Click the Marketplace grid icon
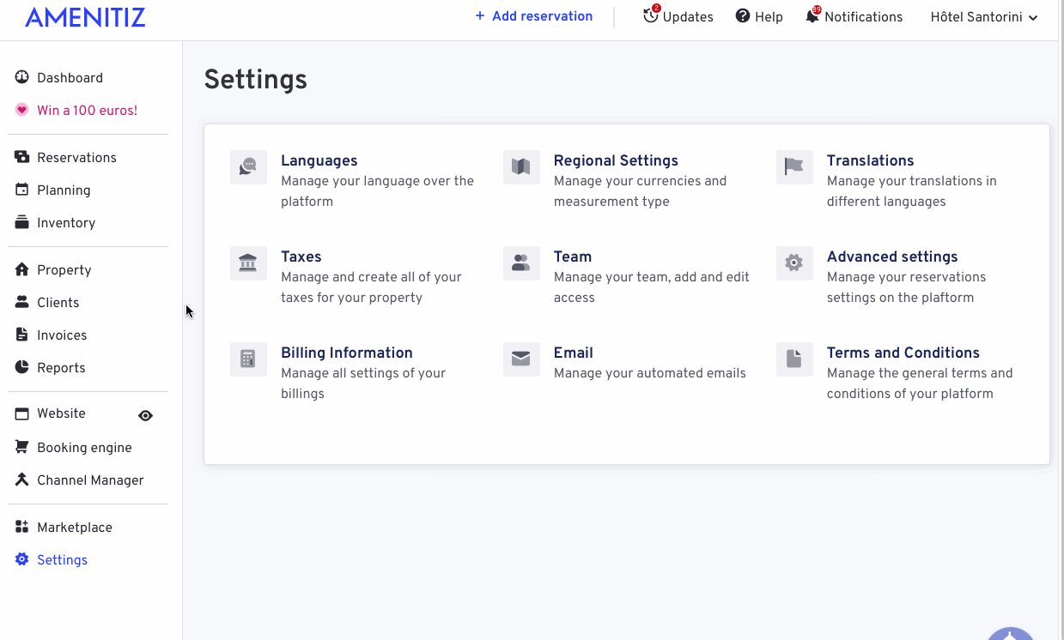The width and height of the screenshot is (1064, 640). 22,527
